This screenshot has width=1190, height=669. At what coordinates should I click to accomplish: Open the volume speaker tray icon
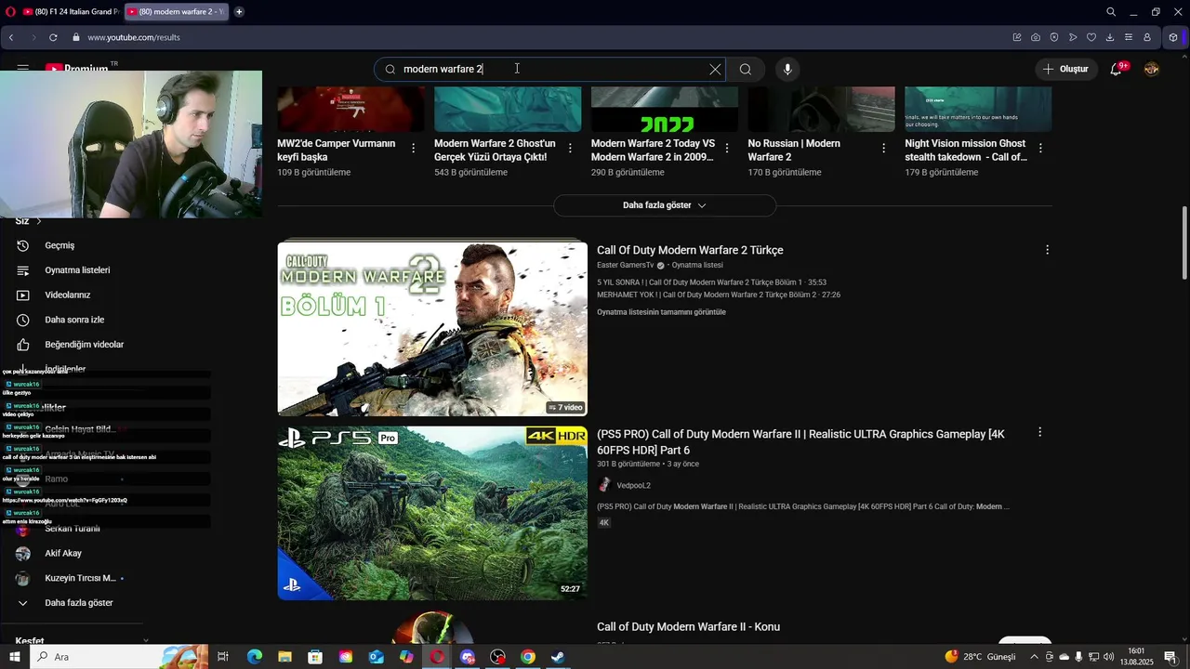tap(1108, 657)
